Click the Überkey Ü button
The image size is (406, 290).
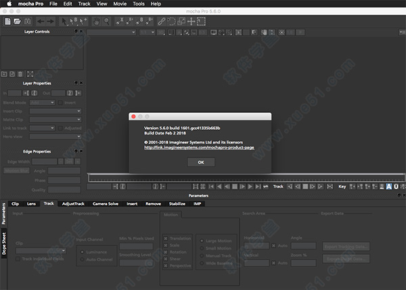point(396,187)
